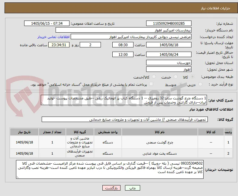The width and height of the screenshot is (238, 196).
Task: Click the چاپ print button
Action: [x=133, y=188]
